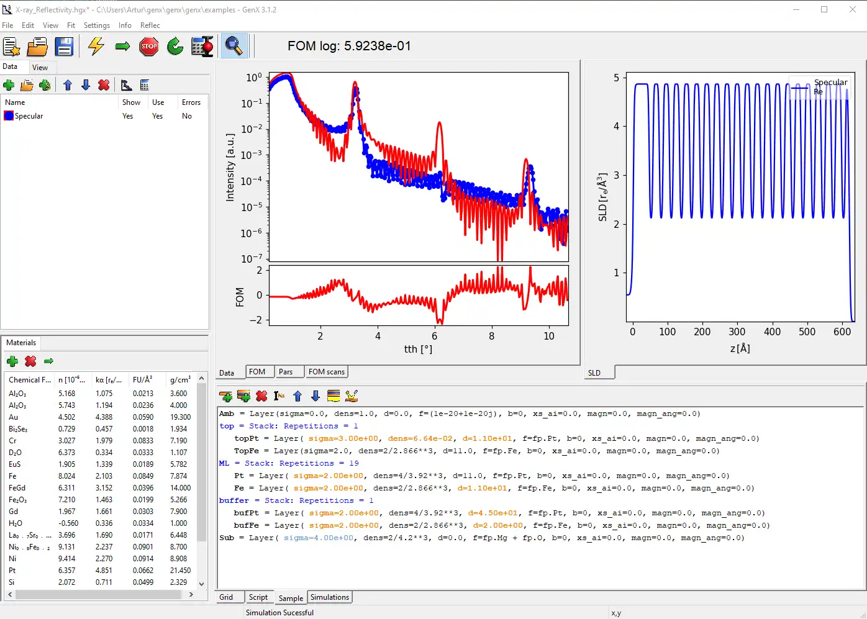Open the FOM scans tab
867x619 pixels.
click(x=326, y=372)
